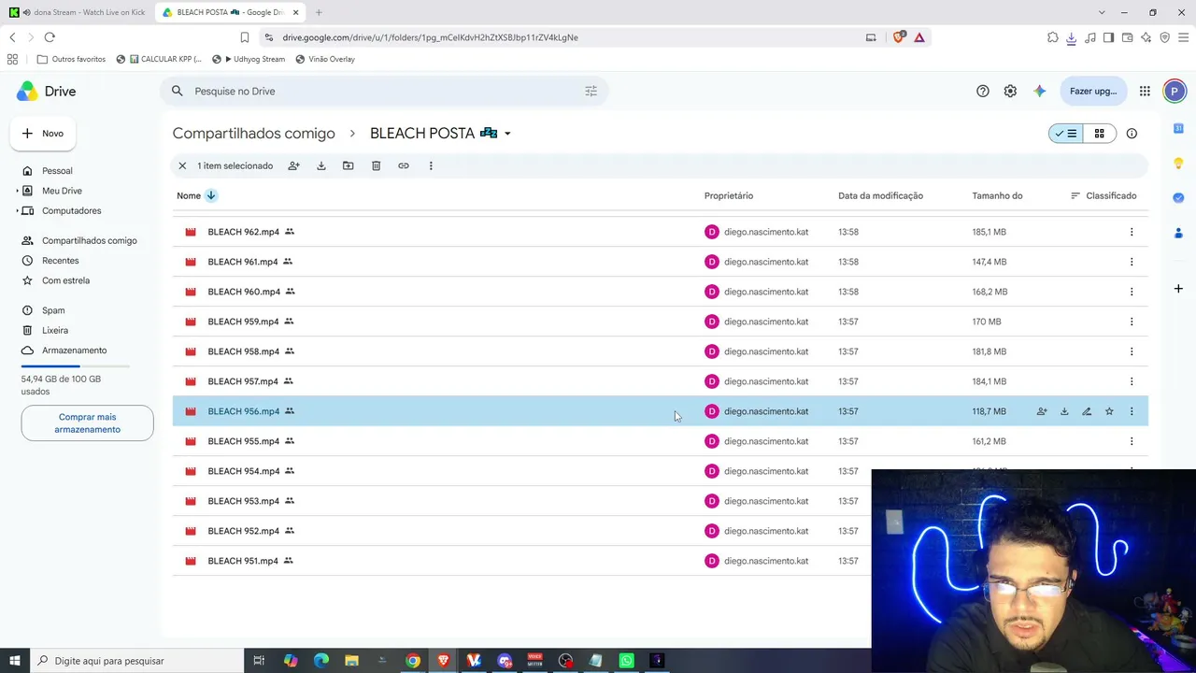The width and height of the screenshot is (1196, 673).
Task: Open Google Tasks side panel
Action: 1178,197
